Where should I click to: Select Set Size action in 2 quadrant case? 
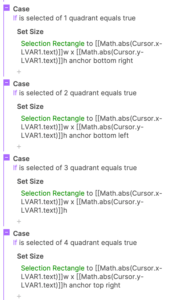pos(30,107)
